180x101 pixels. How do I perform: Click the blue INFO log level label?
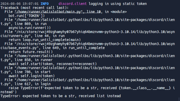(45, 4)
